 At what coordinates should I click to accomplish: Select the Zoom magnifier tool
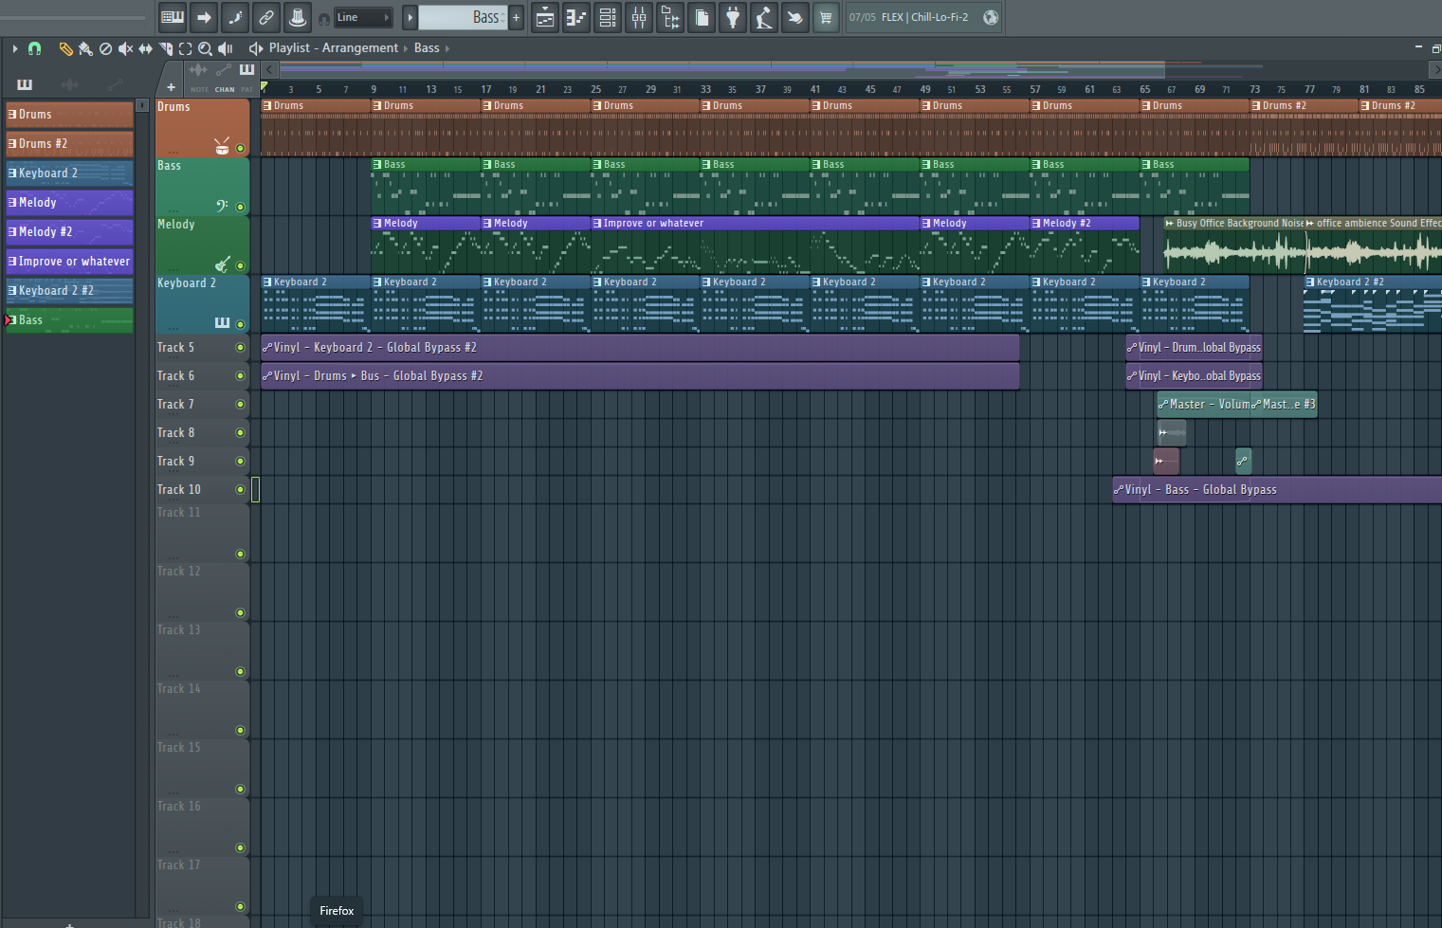205,48
